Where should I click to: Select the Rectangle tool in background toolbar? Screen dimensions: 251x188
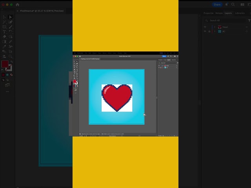pos(4,27)
